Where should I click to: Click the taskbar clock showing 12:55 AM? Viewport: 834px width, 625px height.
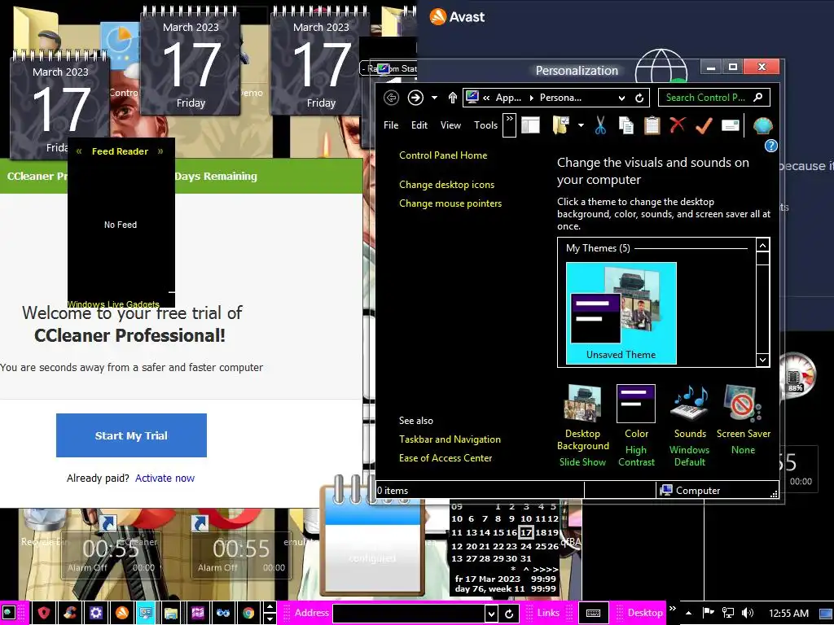(788, 613)
